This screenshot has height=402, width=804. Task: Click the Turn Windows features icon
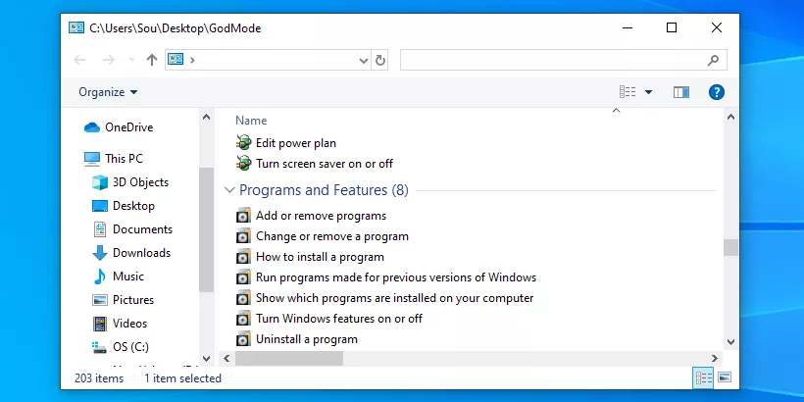coord(243,319)
